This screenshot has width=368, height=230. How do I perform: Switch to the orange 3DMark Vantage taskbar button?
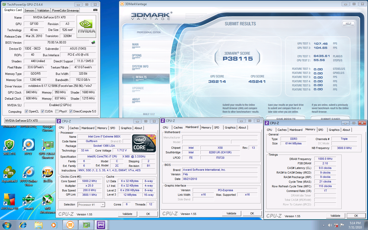point(70,225)
